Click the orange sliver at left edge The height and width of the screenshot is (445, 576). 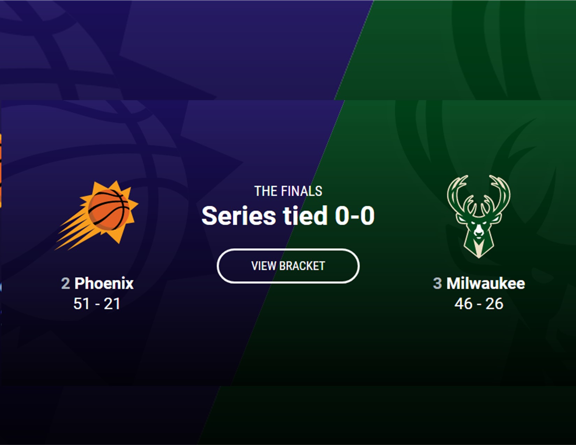tap(1, 170)
